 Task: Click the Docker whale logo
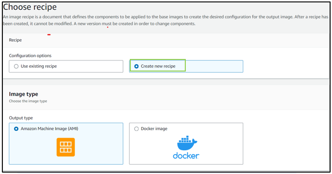pyautogui.click(x=187, y=143)
